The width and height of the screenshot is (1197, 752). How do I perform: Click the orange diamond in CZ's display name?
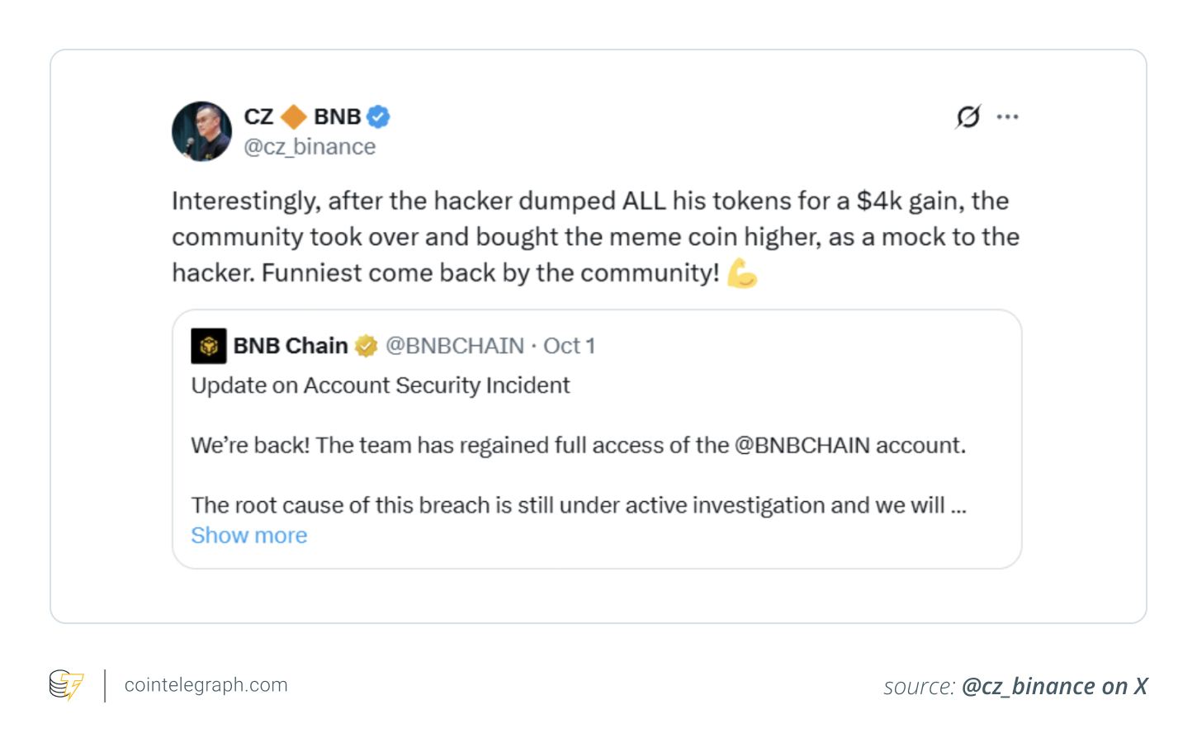click(294, 116)
